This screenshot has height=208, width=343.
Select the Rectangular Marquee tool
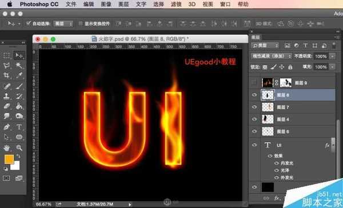click(x=6, y=55)
